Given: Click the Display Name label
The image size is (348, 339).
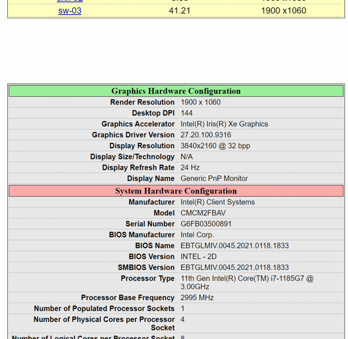Looking at the screenshot, I should coord(151,178).
